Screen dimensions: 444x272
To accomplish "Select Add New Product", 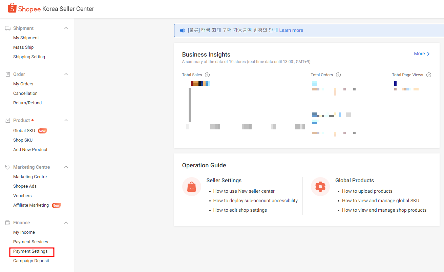I will click(x=30, y=150).
